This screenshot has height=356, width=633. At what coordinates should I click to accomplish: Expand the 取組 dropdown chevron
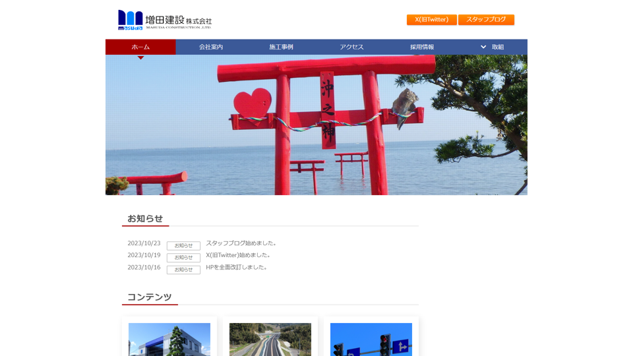pyautogui.click(x=483, y=47)
